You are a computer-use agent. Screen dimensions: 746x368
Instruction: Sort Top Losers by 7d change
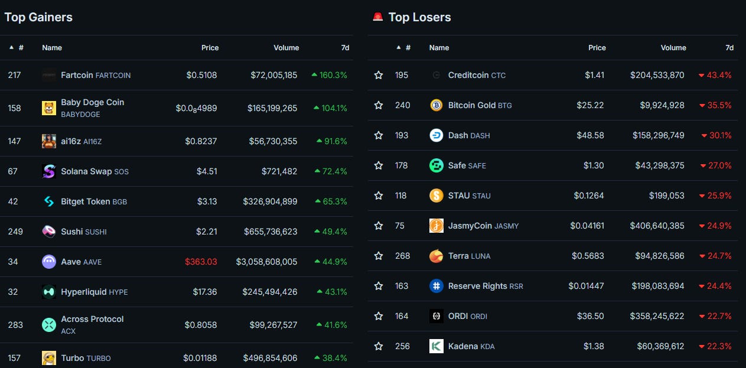729,47
